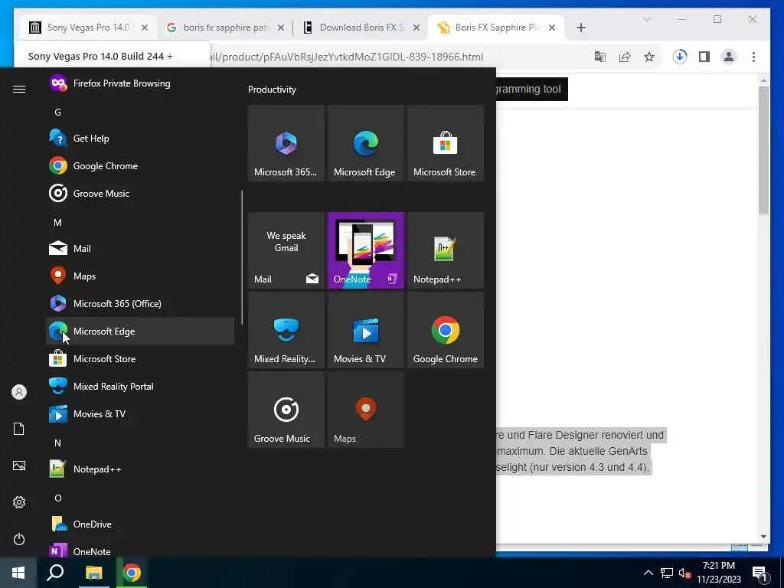Viewport: 784px width, 588px height.
Task: Open Chrome downloads icon
Action: click(x=680, y=57)
